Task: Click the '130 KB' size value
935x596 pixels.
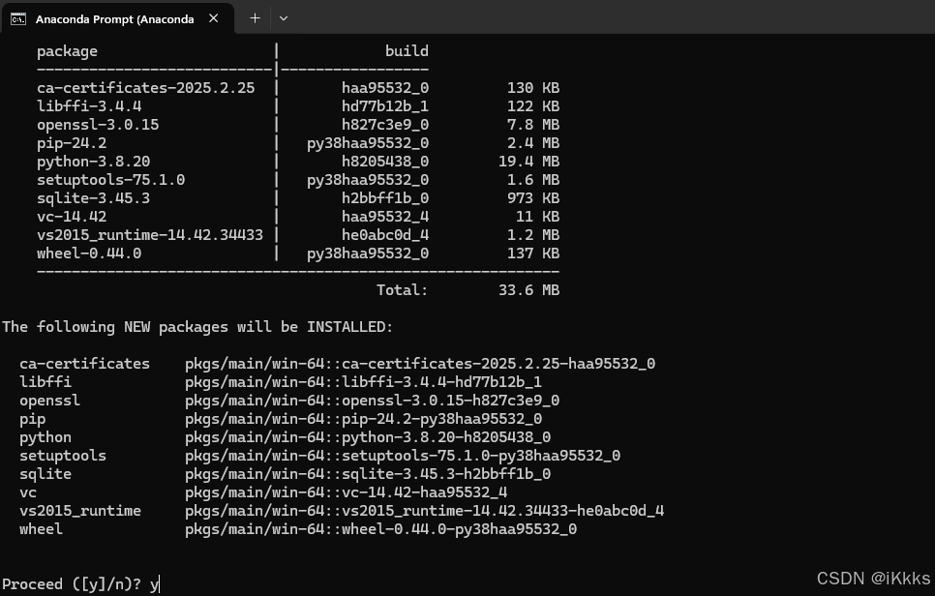Action: coord(533,88)
